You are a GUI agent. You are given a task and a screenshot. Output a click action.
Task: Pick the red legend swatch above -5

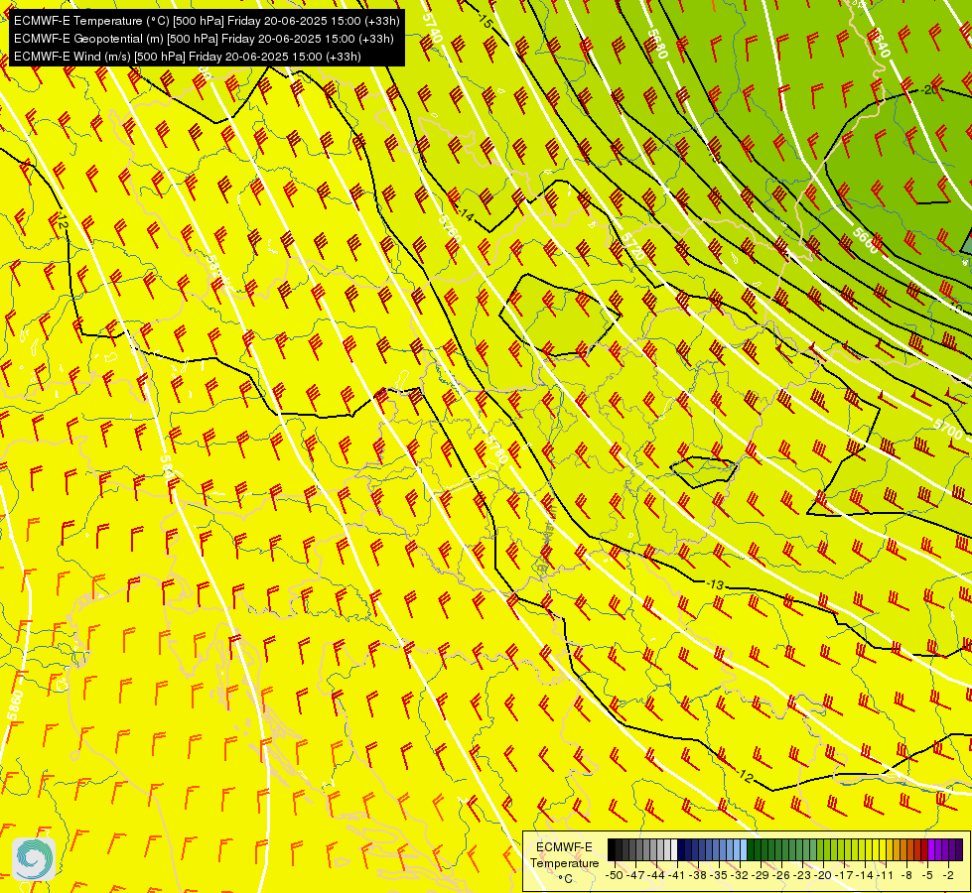coord(924,850)
